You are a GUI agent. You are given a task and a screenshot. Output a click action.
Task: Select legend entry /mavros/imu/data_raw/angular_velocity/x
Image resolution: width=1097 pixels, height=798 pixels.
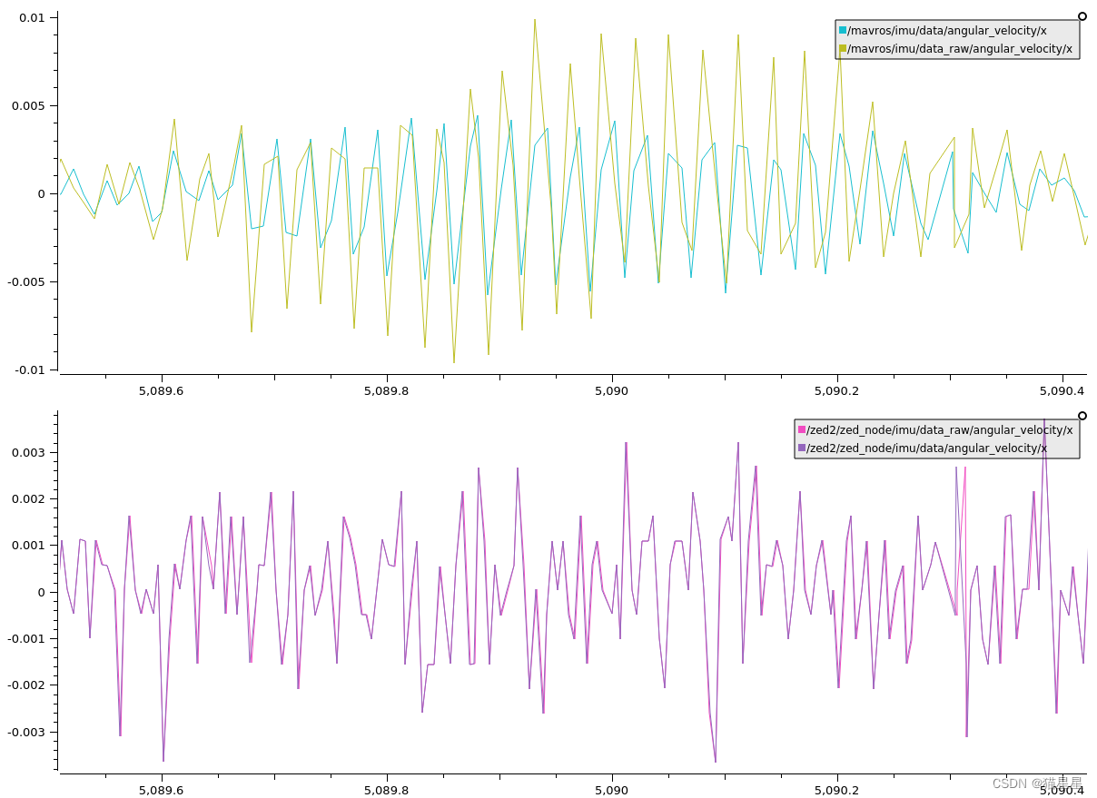[x=959, y=49]
